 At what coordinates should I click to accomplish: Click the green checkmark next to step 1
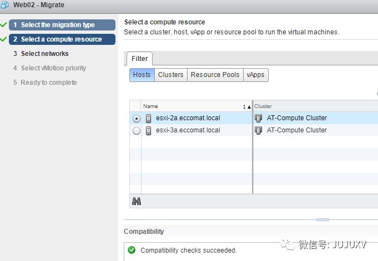pyautogui.click(x=4, y=25)
